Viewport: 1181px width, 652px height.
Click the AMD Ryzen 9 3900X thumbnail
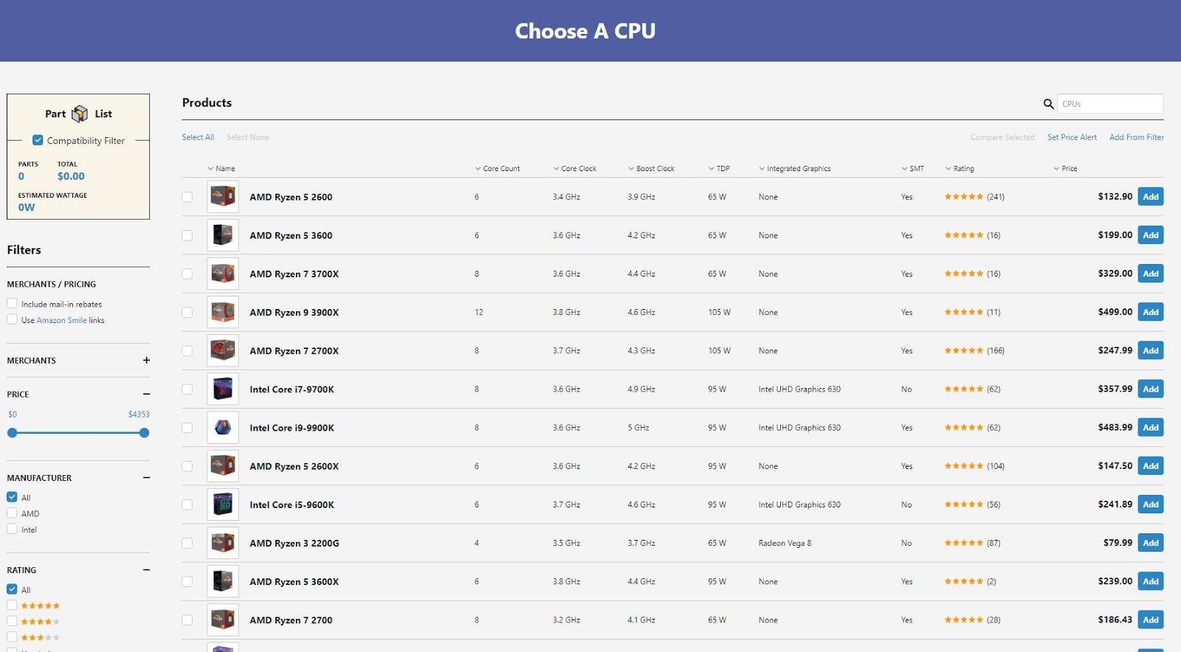(x=222, y=313)
